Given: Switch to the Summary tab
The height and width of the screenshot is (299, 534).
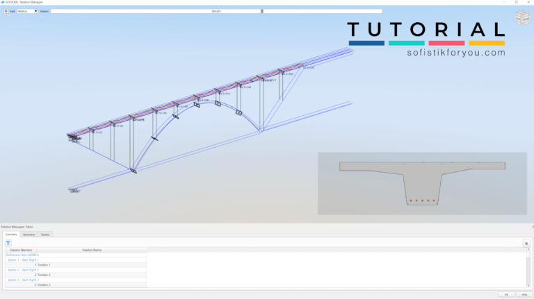Looking at the screenshot, I should 11,234.
